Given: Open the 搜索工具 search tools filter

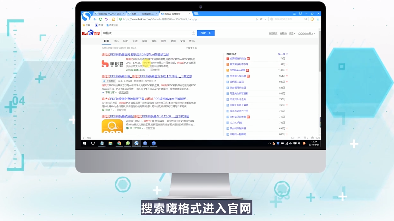Looking at the screenshot, I should 191,48.
